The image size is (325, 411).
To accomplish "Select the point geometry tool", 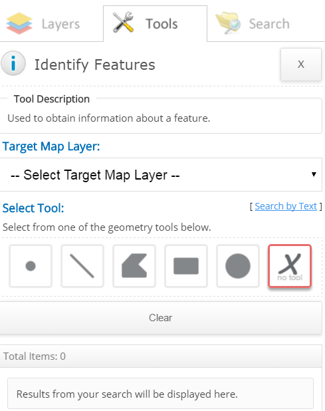I will click(x=31, y=266).
